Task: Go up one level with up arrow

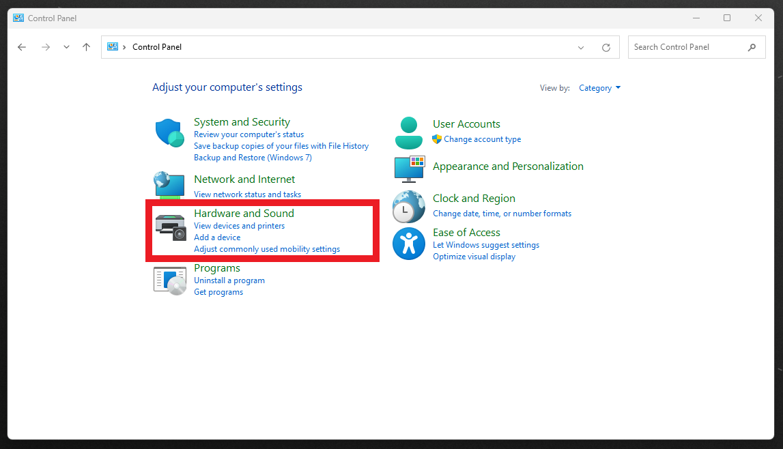Action: 86,47
